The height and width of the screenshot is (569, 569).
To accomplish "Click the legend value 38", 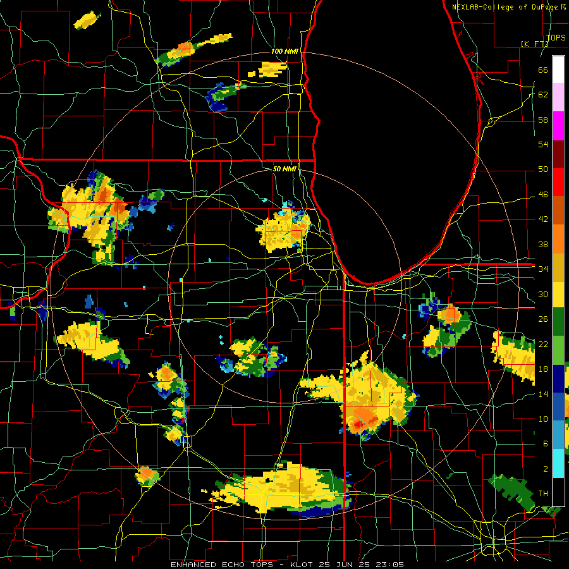I will (x=543, y=244).
